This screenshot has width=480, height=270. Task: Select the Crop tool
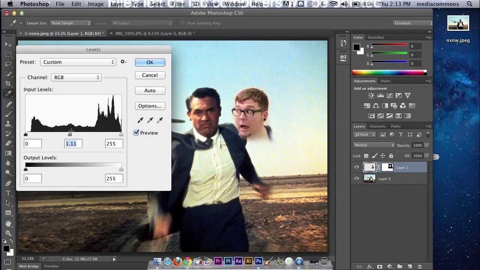point(8,83)
